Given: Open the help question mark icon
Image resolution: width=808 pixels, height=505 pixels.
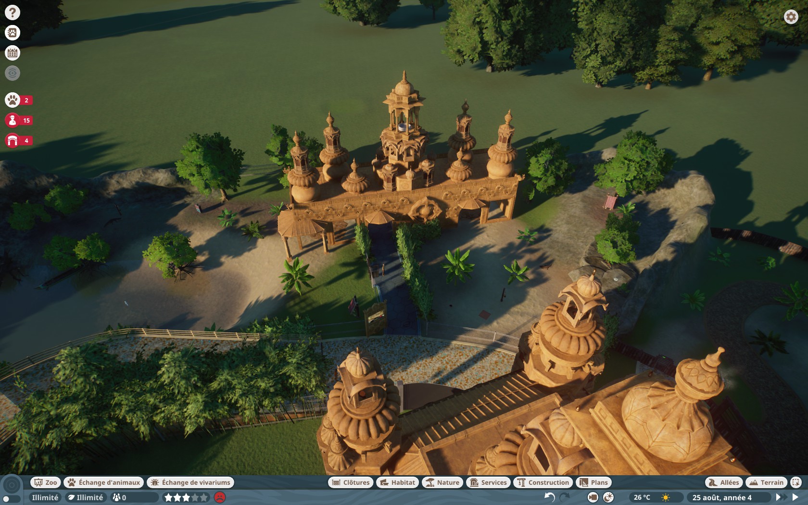Looking at the screenshot, I should [13, 13].
